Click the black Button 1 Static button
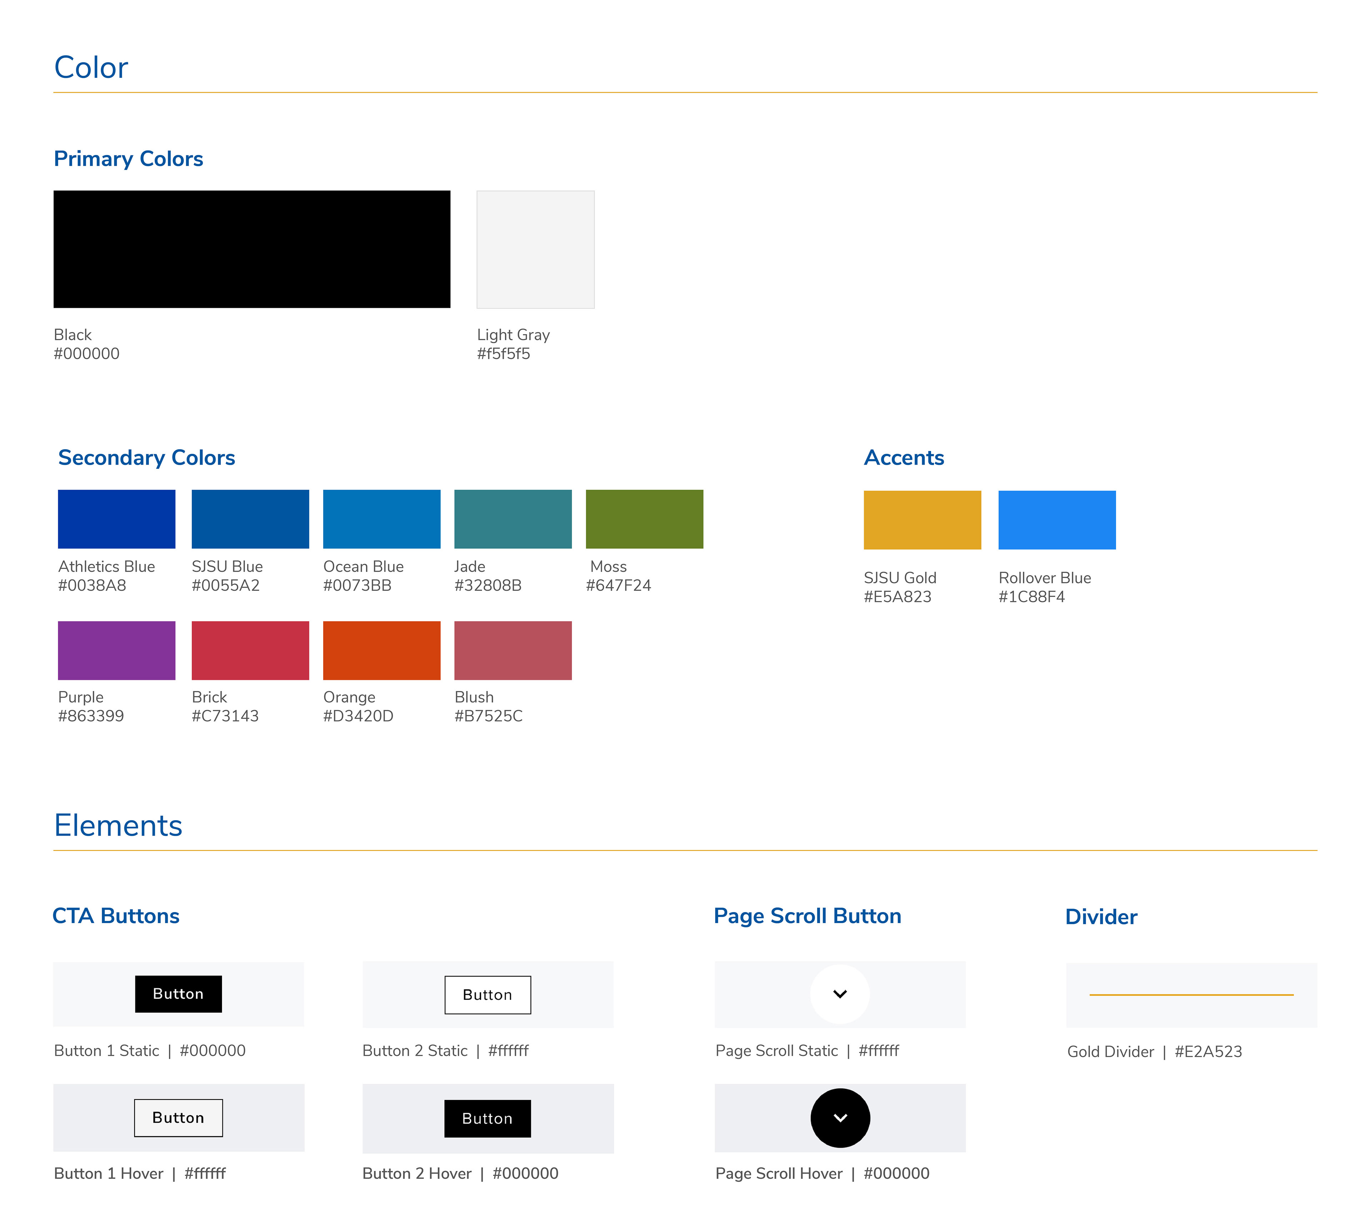 pyautogui.click(x=178, y=994)
